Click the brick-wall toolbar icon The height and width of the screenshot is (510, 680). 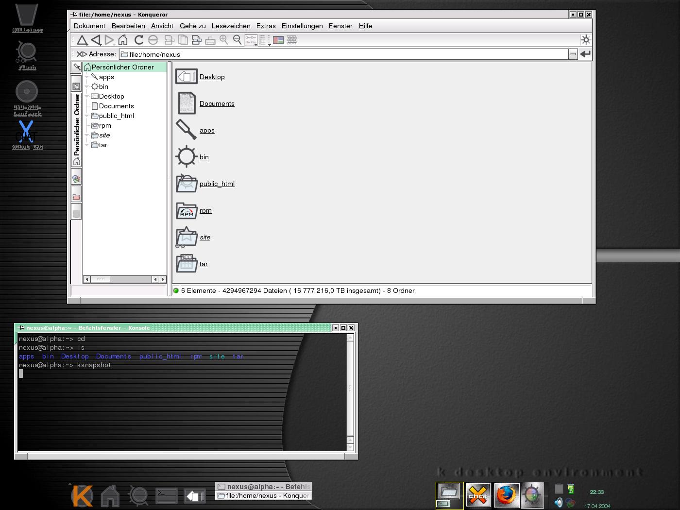tap(292, 40)
